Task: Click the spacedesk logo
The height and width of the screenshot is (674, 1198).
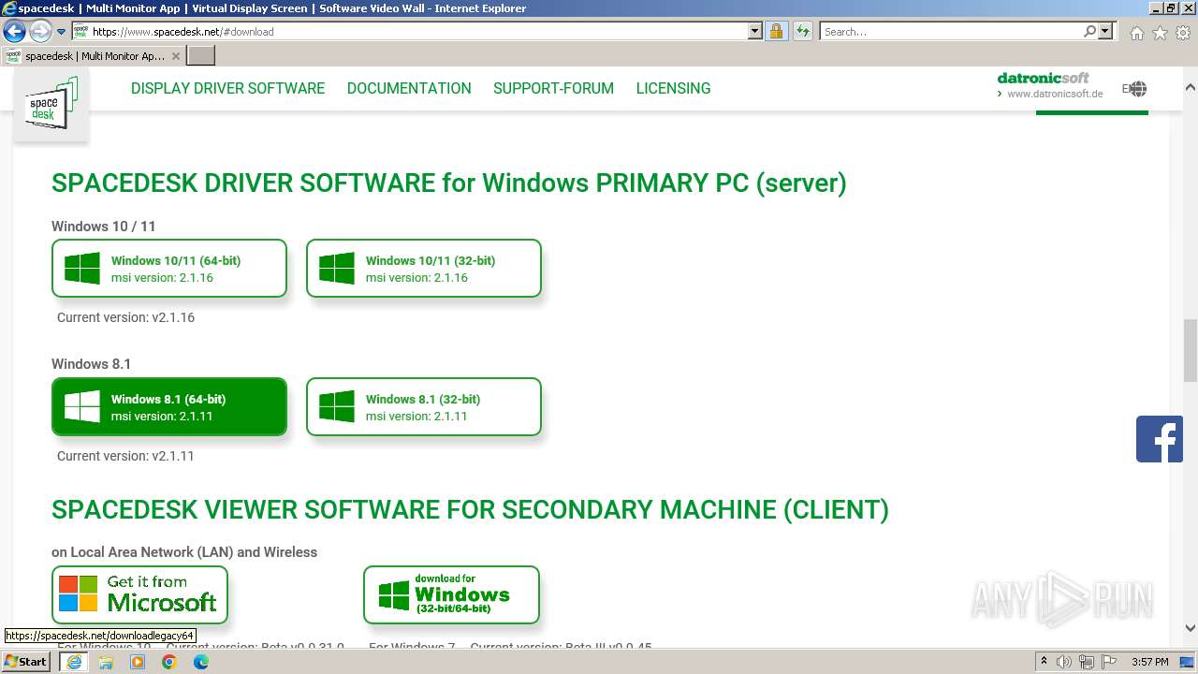Action: click(x=51, y=104)
